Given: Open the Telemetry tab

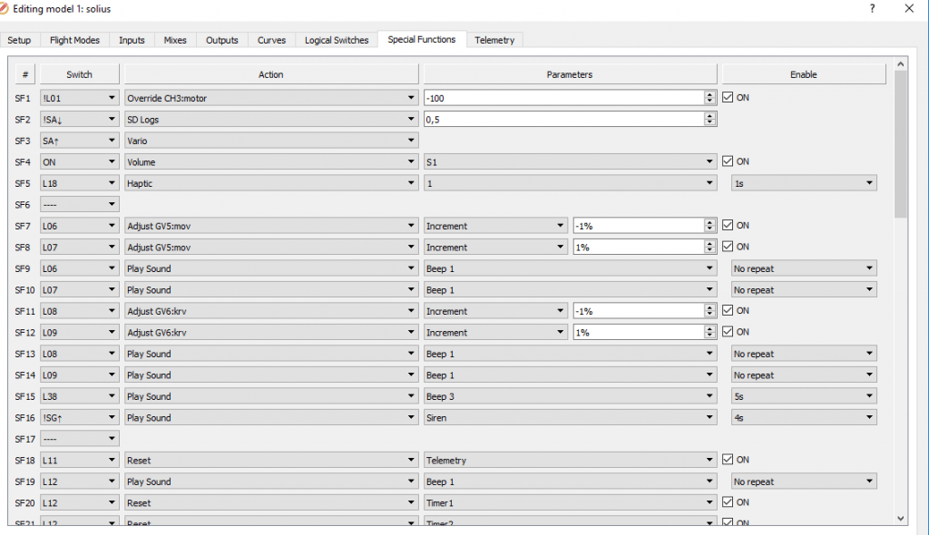Looking at the screenshot, I should [494, 40].
